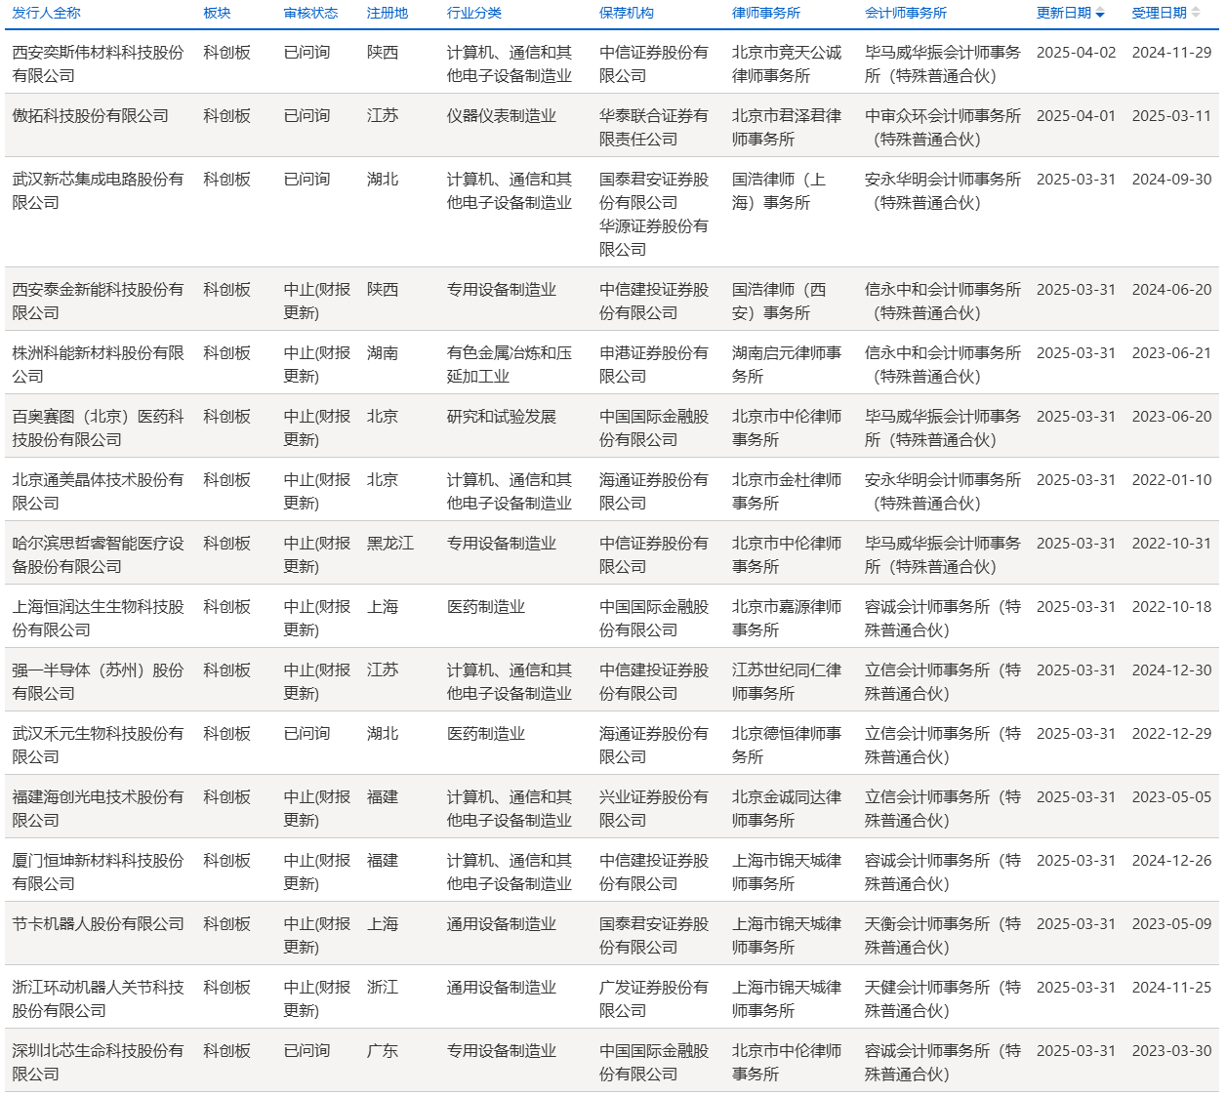The image size is (1226, 1096).
Task: Click the 审核状态 column header
Action: 310,14
